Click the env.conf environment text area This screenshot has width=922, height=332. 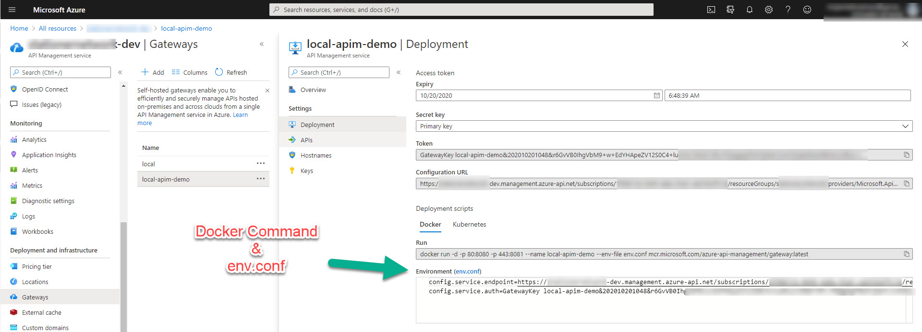pos(664,300)
